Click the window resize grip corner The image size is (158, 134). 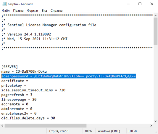pos(157,133)
